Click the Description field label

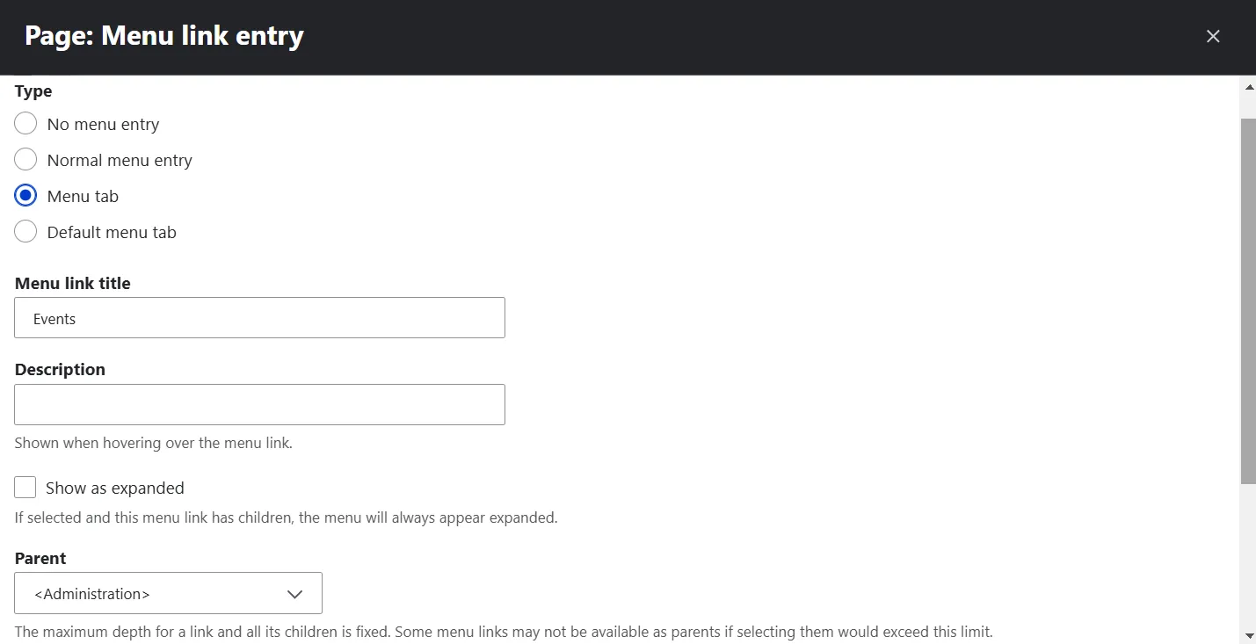60,369
